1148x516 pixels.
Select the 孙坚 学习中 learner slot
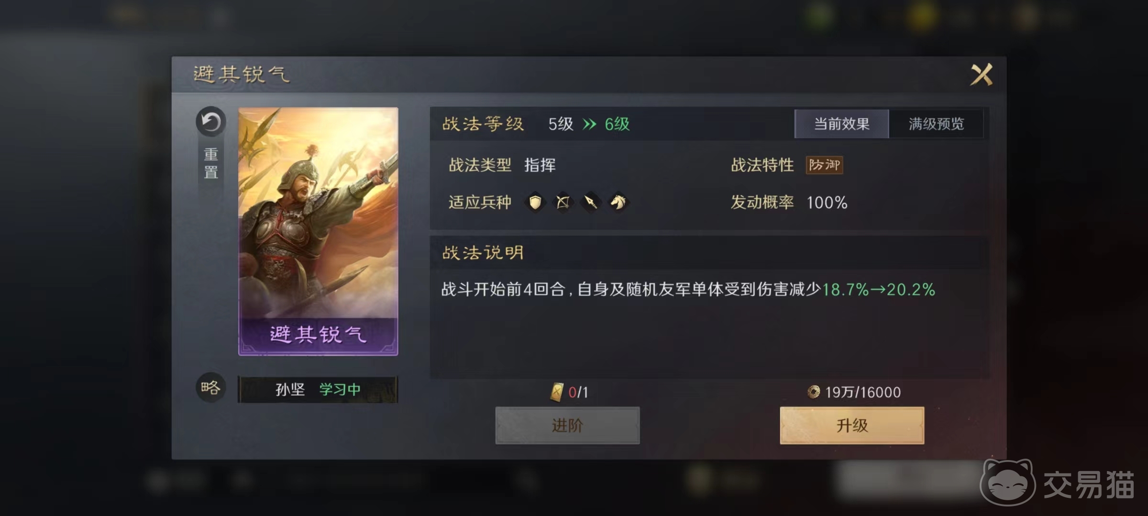coord(318,389)
